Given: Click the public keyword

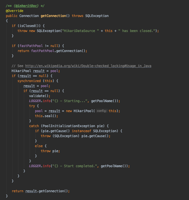Looking at the screenshot, I should [12, 16].
